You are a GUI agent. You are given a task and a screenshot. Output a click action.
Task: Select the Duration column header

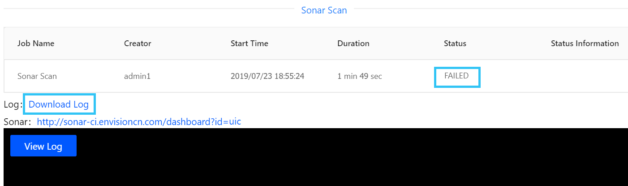click(353, 43)
